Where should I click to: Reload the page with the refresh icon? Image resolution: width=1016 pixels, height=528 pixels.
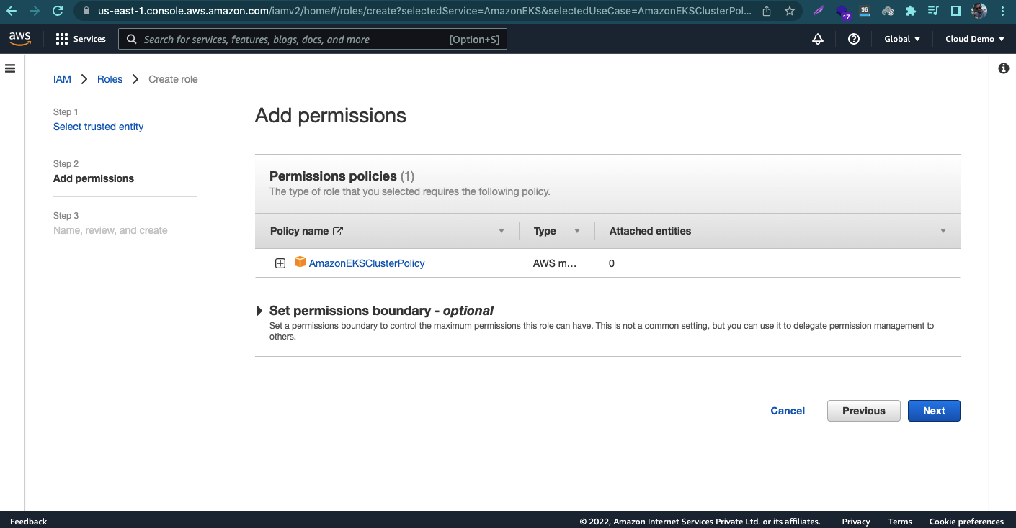pos(58,11)
